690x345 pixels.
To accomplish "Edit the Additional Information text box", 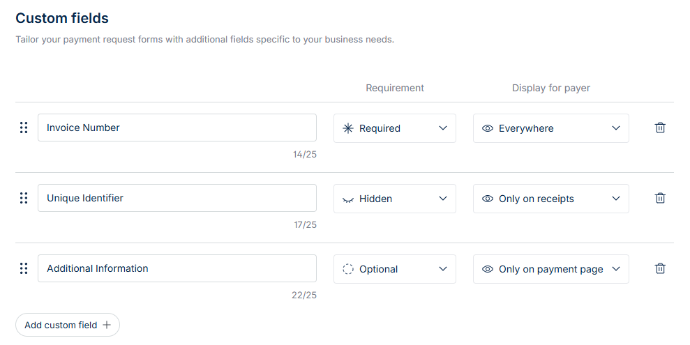I will click(x=177, y=268).
